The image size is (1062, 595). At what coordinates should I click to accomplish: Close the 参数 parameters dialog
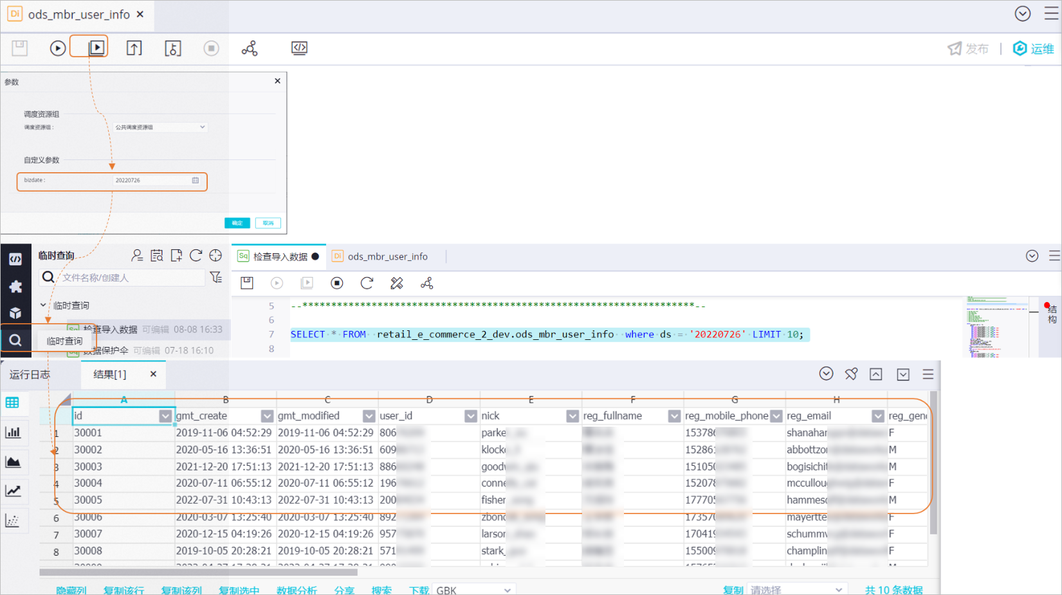[277, 81]
